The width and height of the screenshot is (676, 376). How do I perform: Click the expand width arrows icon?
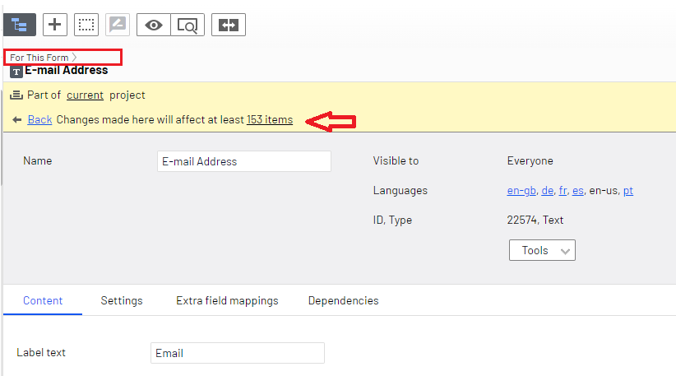click(x=229, y=25)
